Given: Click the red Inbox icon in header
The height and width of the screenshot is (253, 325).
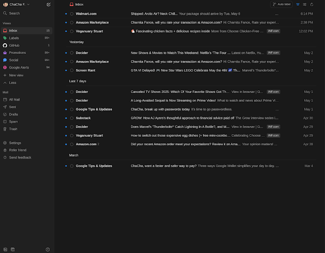Looking at the screenshot, I should [x=72, y=5].
